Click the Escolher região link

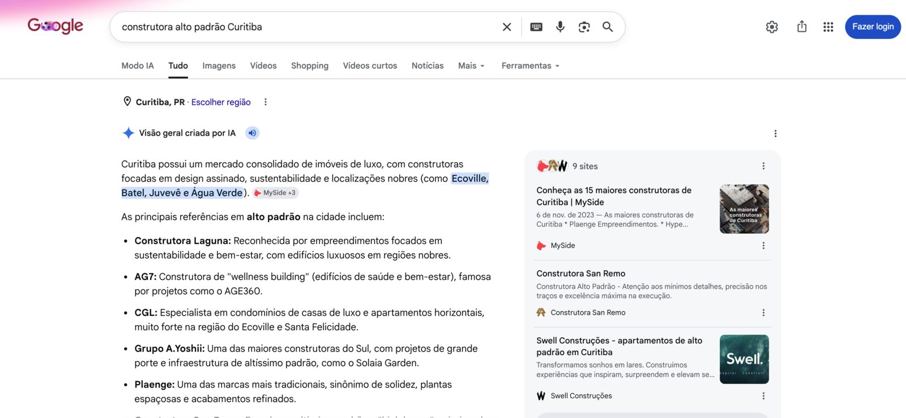(221, 102)
